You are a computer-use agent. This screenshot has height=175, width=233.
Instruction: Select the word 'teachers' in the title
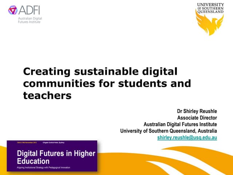tap(47, 96)
